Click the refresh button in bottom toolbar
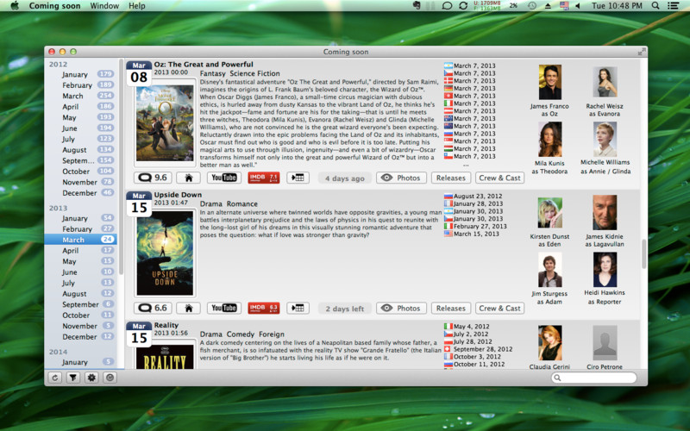 [x=56, y=378]
